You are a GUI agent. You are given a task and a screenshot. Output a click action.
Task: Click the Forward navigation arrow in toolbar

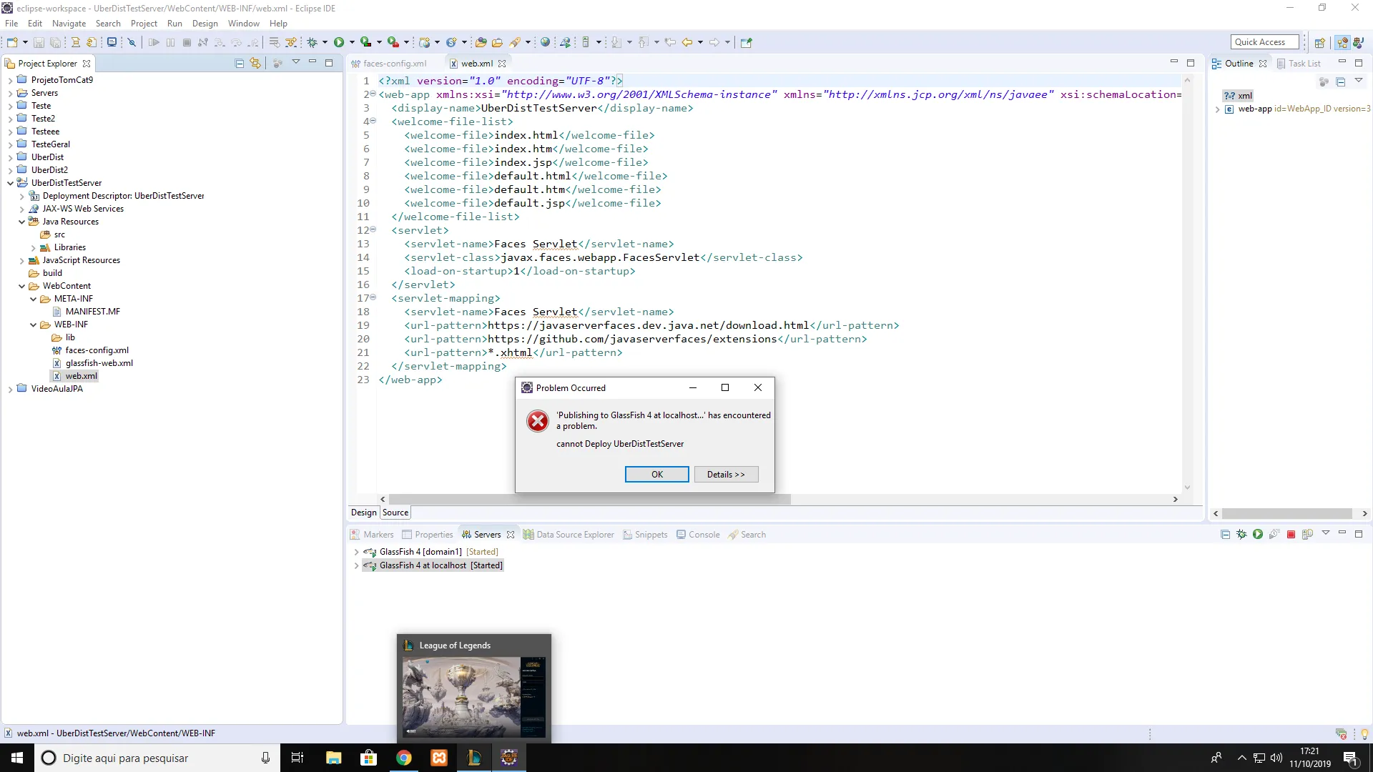pyautogui.click(x=714, y=42)
